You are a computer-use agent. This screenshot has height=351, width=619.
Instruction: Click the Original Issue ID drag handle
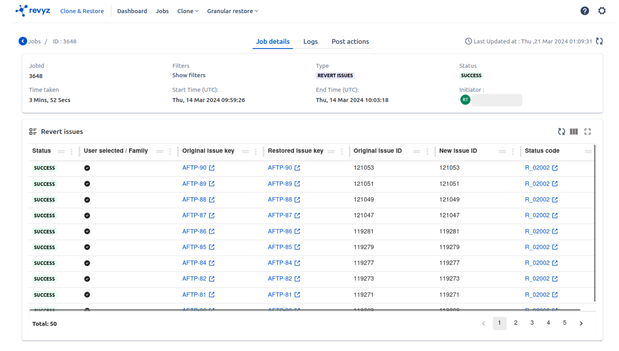coord(417,151)
